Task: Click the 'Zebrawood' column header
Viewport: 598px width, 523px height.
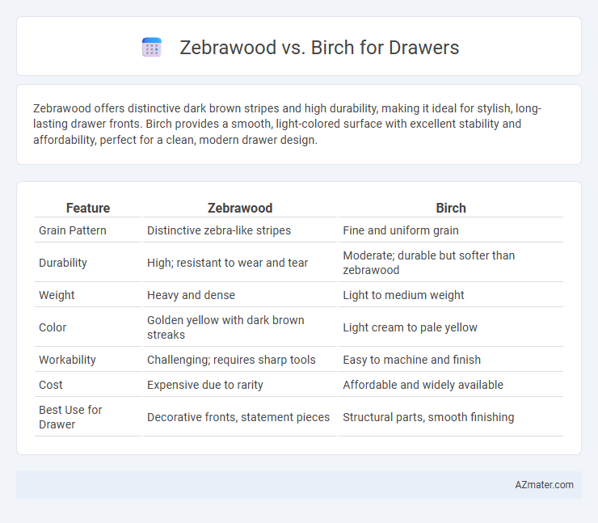Action: coord(240,208)
